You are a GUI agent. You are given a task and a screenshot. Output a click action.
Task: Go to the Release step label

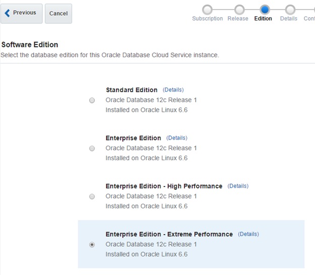238,19
